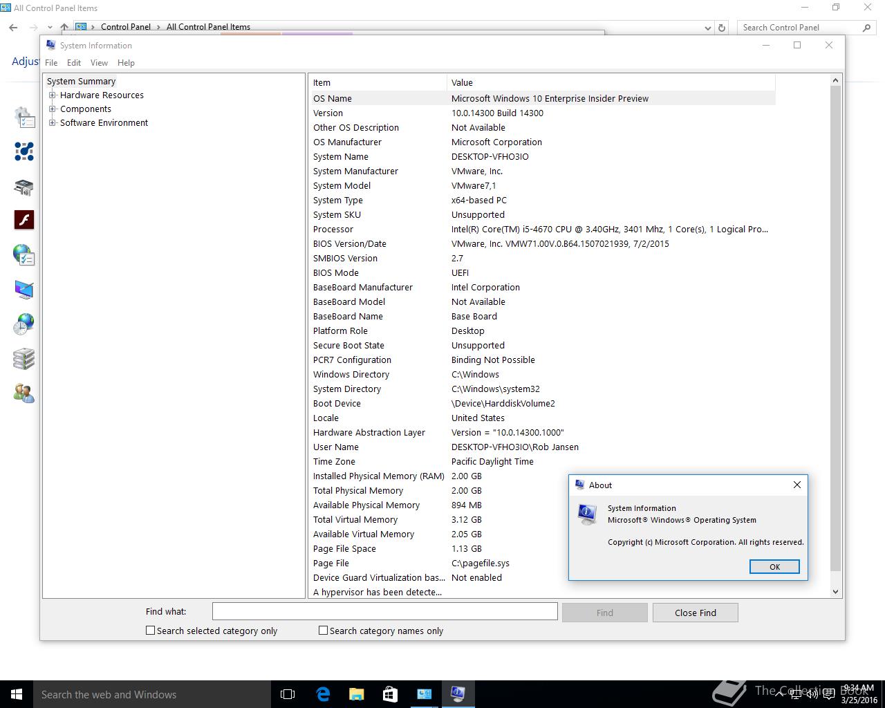The height and width of the screenshot is (708, 885).
Task: Open the View menu
Action: pyautogui.click(x=99, y=62)
